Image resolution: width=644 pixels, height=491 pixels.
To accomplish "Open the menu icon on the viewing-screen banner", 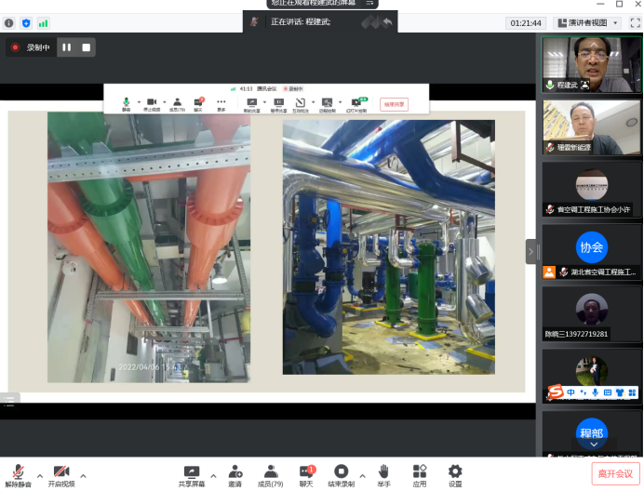I will click(369, 4).
